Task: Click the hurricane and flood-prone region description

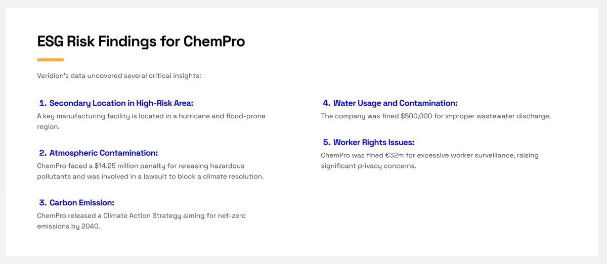Action: (151, 121)
